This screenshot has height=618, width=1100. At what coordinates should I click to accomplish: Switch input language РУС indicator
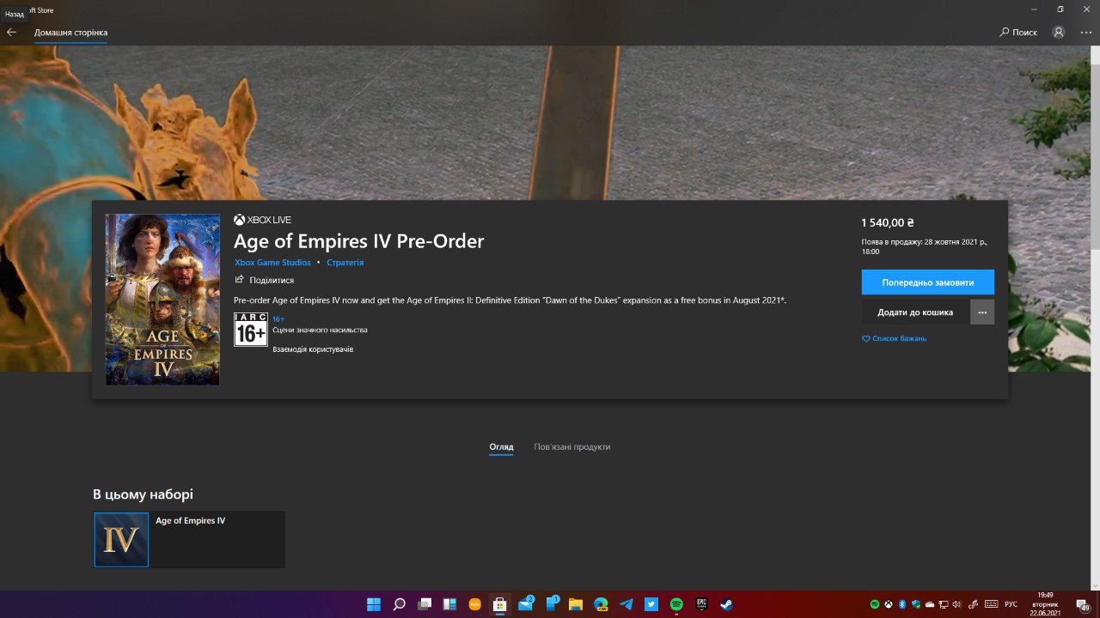coord(1011,604)
